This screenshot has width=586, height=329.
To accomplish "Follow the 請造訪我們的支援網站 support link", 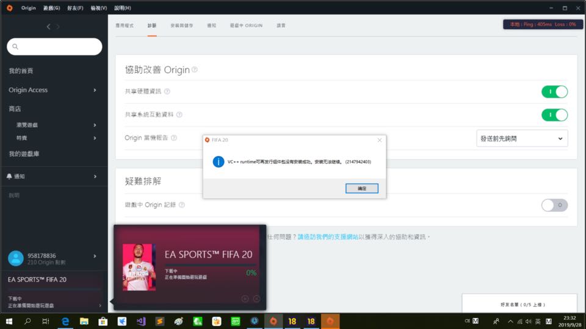I will tap(328, 237).
